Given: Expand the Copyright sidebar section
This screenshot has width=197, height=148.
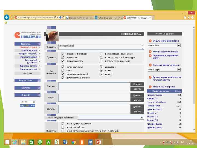Looking at the screenshot, I should (39, 95).
